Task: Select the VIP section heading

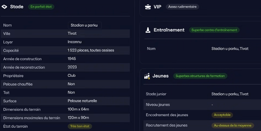Action: [157, 7]
